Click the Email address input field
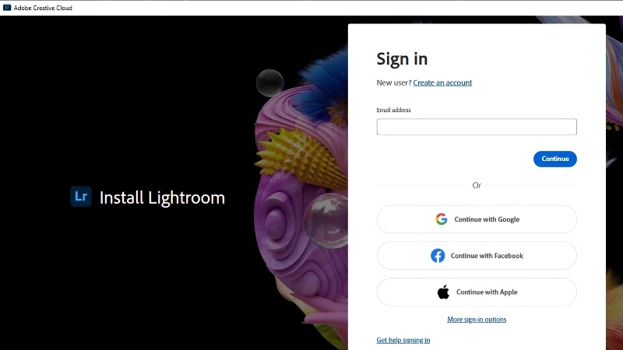Image resolution: width=623 pixels, height=350 pixels. pyautogui.click(x=477, y=127)
